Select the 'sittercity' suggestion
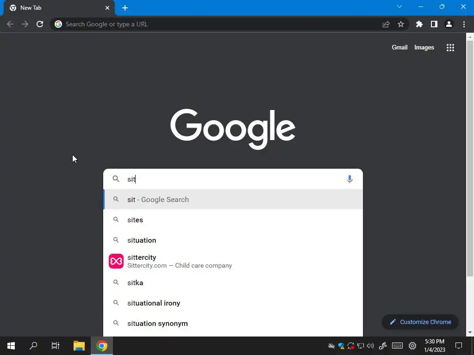Viewport: 474px width, 355px height. pyautogui.click(x=233, y=261)
